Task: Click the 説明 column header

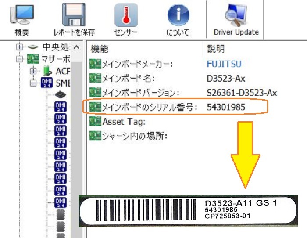Action: (216, 49)
